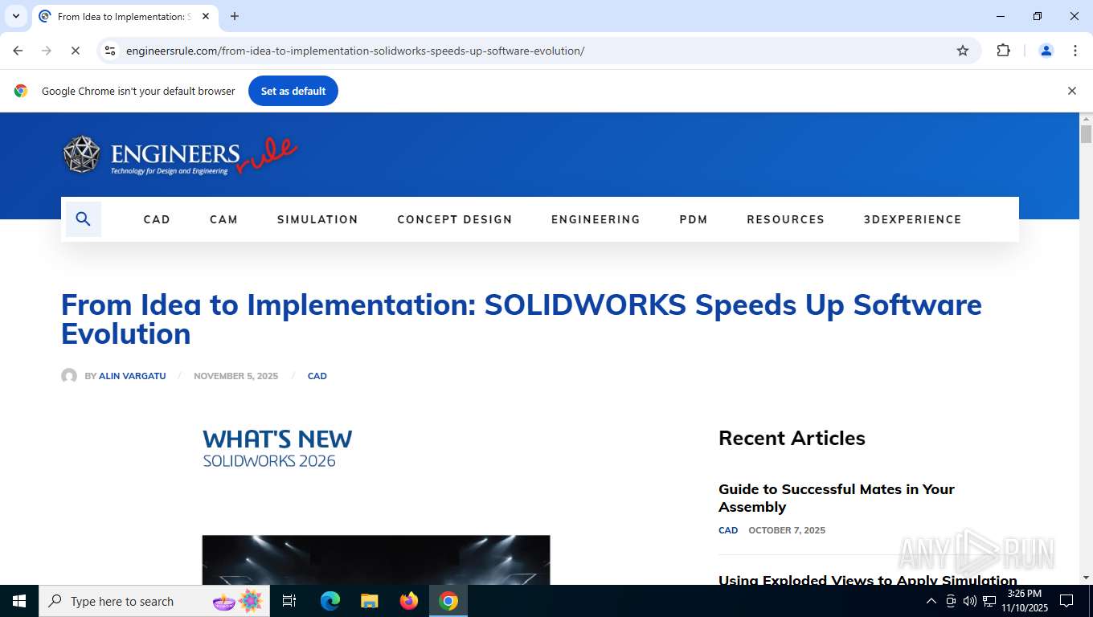Open the RESOURCES menu item
The image size is (1093, 617).
(x=785, y=219)
